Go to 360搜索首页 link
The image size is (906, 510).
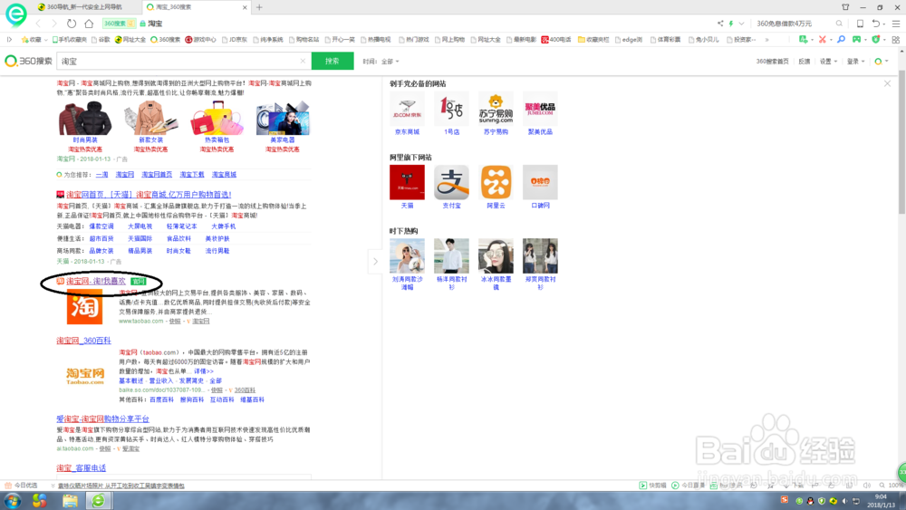pyautogui.click(x=772, y=62)
